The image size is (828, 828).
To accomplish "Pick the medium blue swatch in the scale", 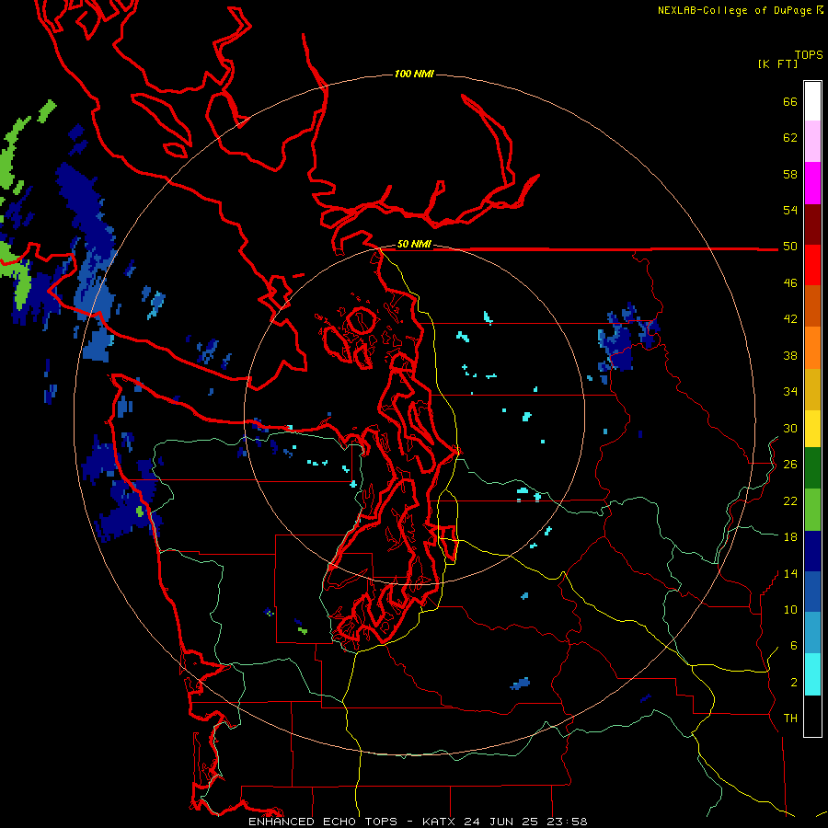I will [x=812, y=592].
